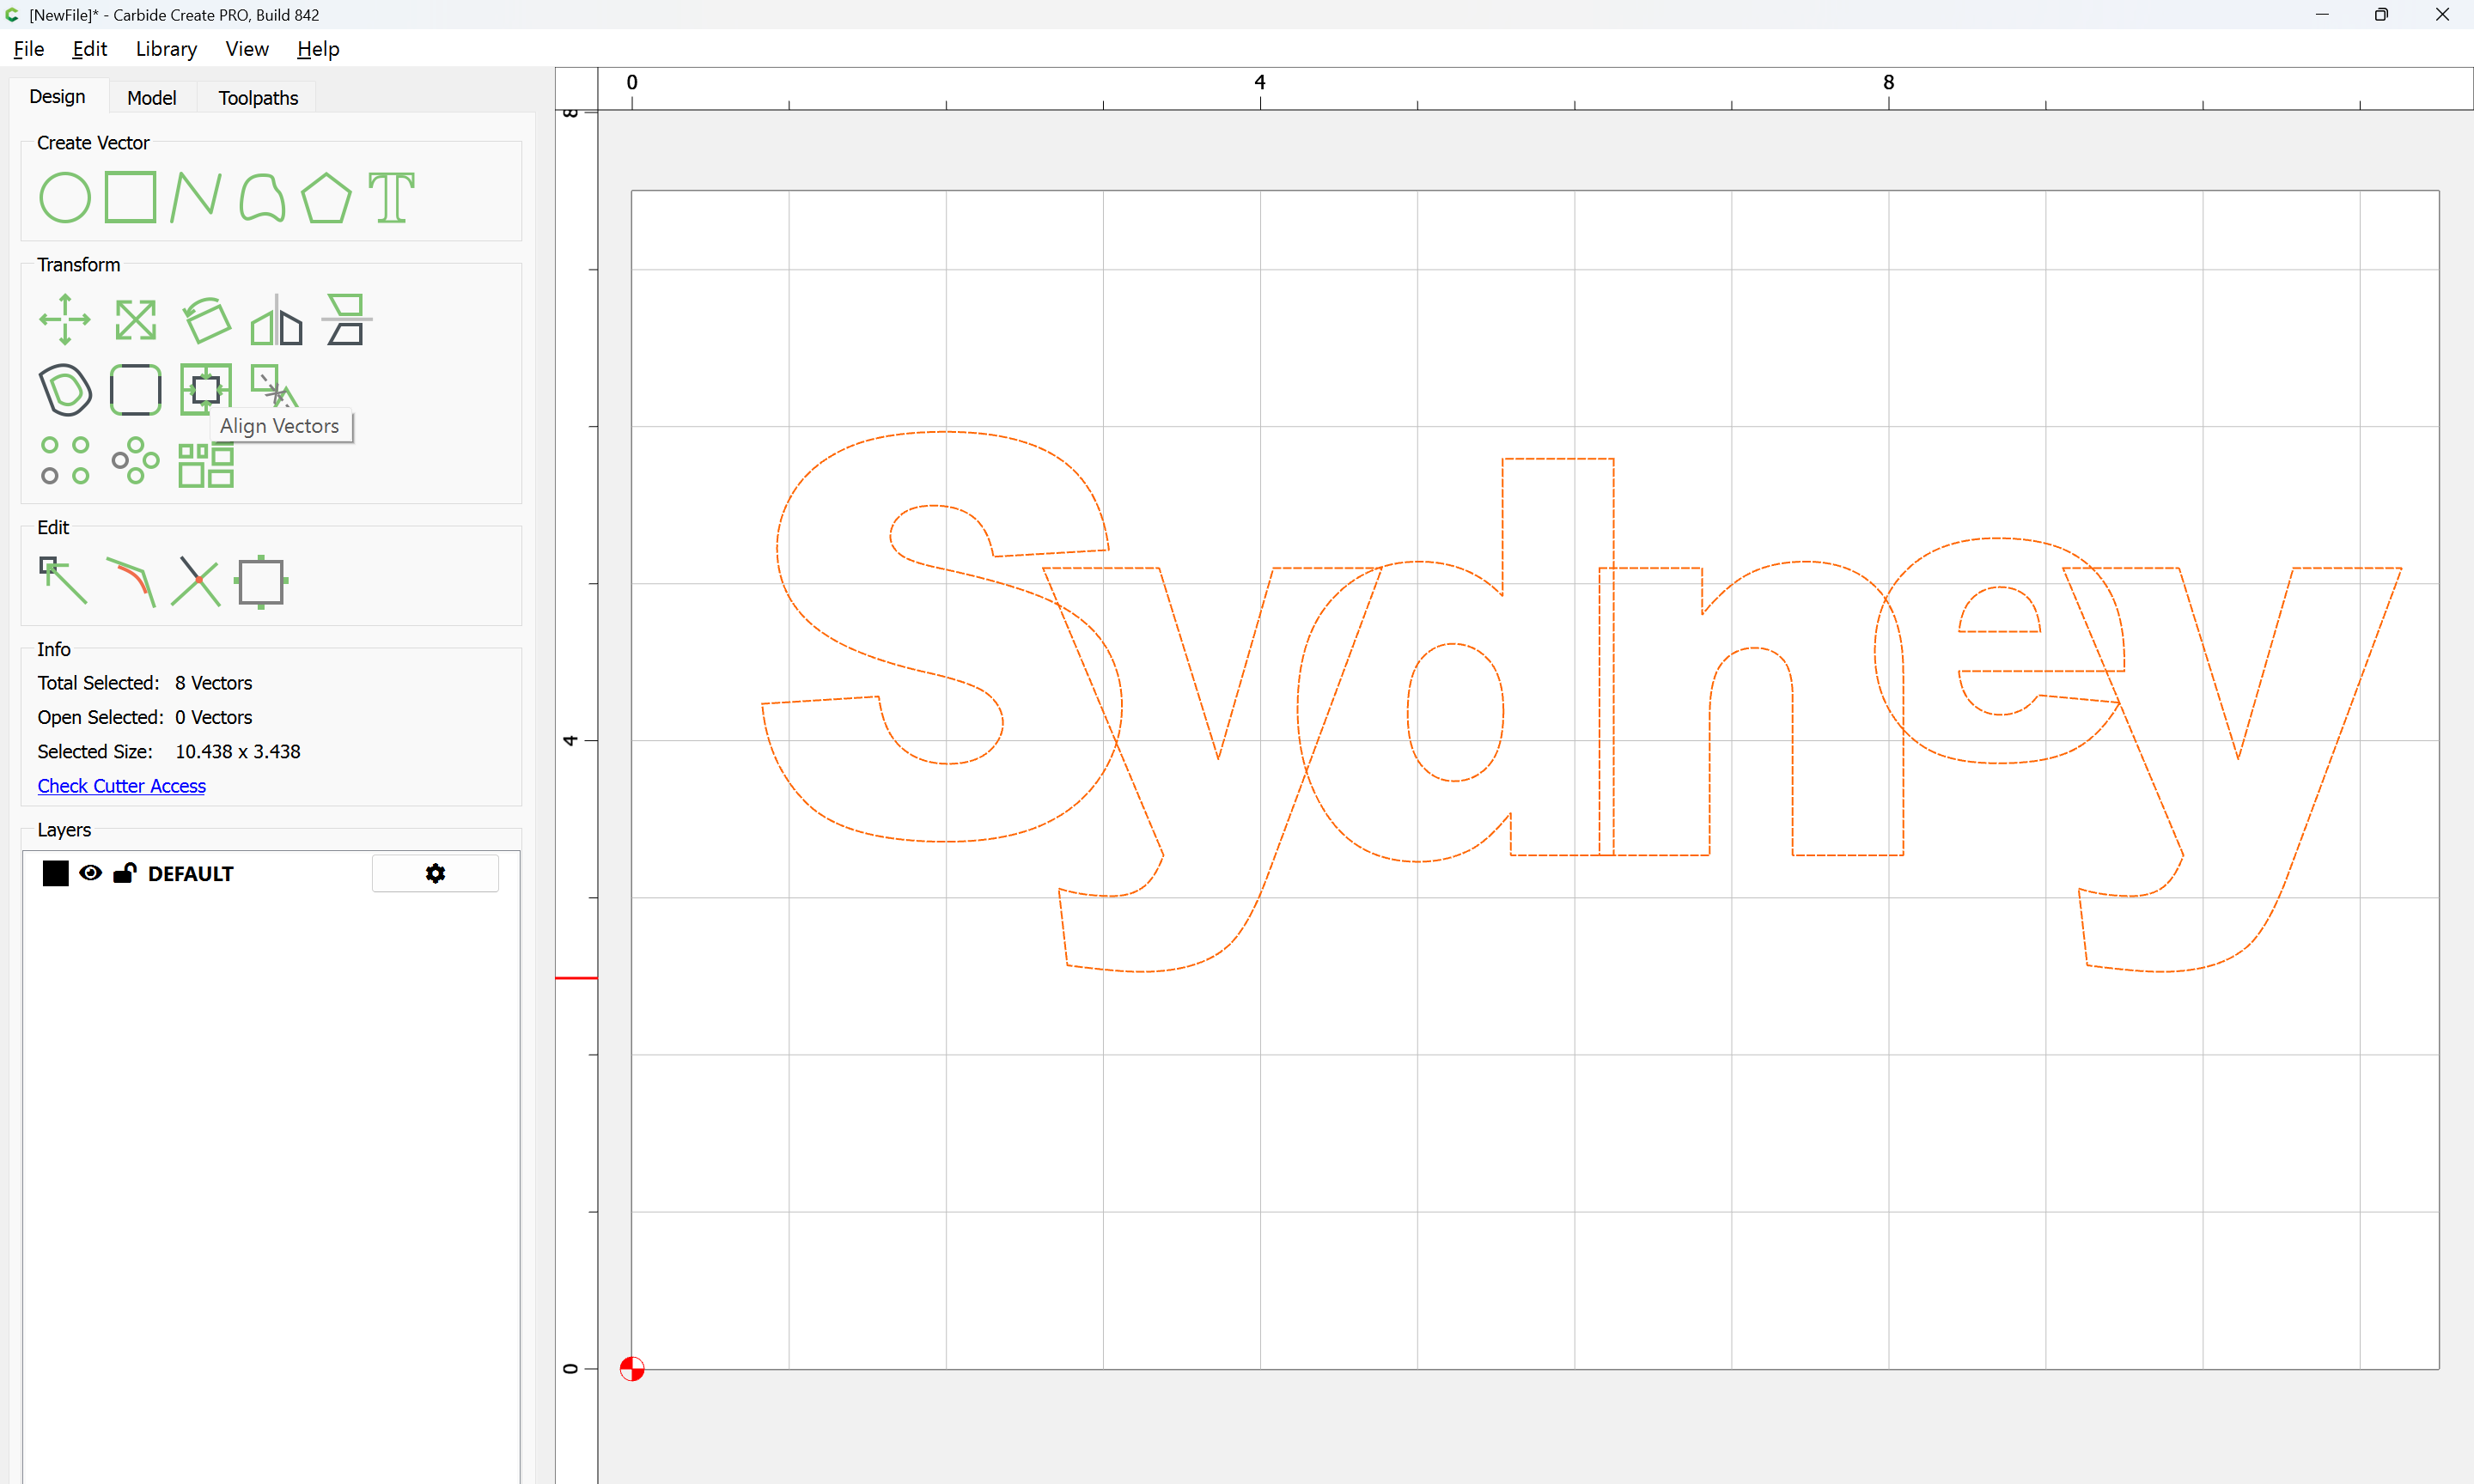Toggle the DEFAULT layer lock
The image size is (2474, 1484).
124,873
